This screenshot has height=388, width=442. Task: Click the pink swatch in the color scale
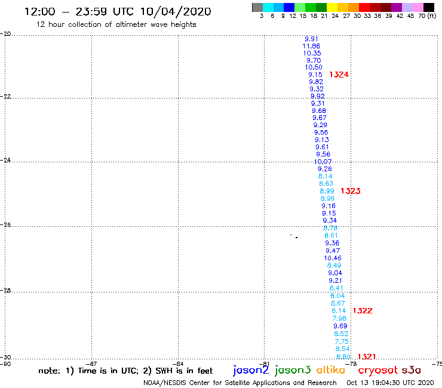(x=418, y=7)
